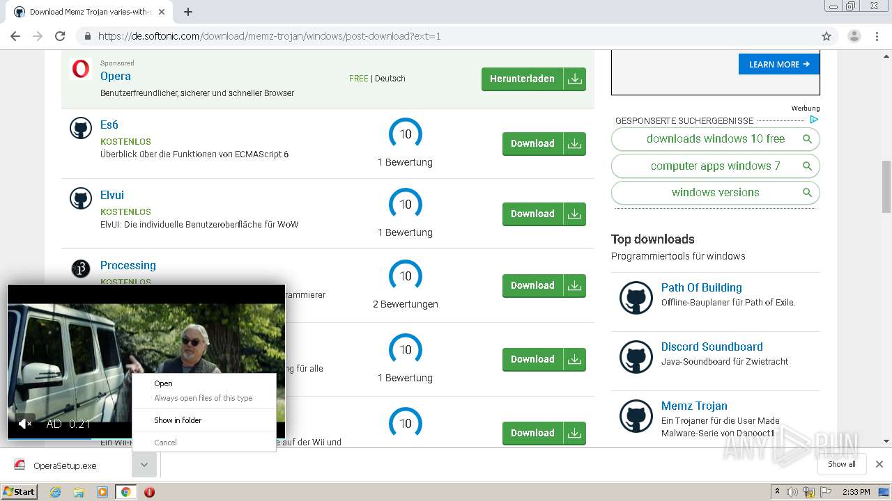Viewport: 892px width, 501px height.
Task: Click the Opera logo in the sponsored row
Action: coord(81,69)
